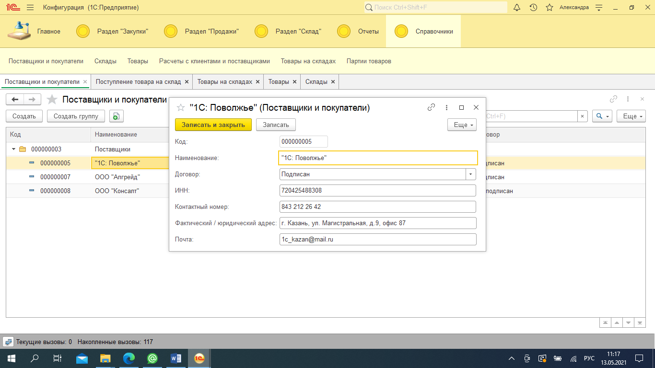Click the notifications bell icon
The width and height of the screenshot is (655, 368).
tap(517, 7)
